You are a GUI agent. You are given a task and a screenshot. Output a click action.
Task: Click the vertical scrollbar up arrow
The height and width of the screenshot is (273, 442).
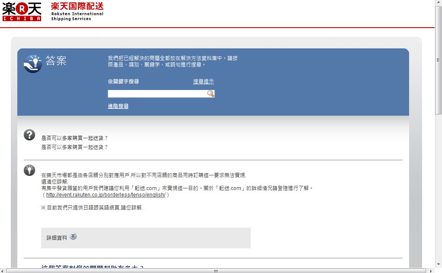tap(438, 2)
